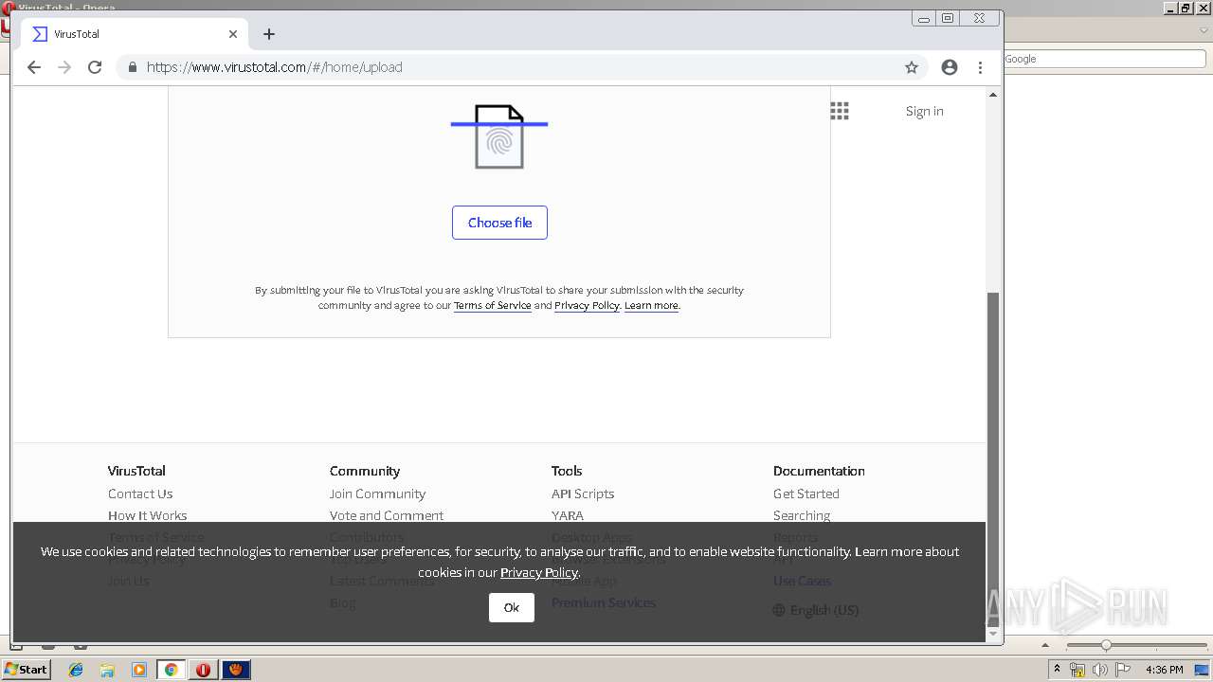Open Vote and Comment footer link
This screenshot has height=682, width=1213.
[x=387, y=515]
